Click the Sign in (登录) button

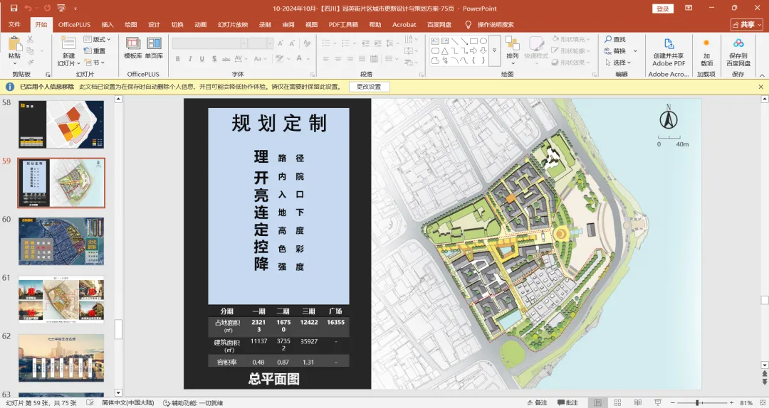tap(663, 9)
